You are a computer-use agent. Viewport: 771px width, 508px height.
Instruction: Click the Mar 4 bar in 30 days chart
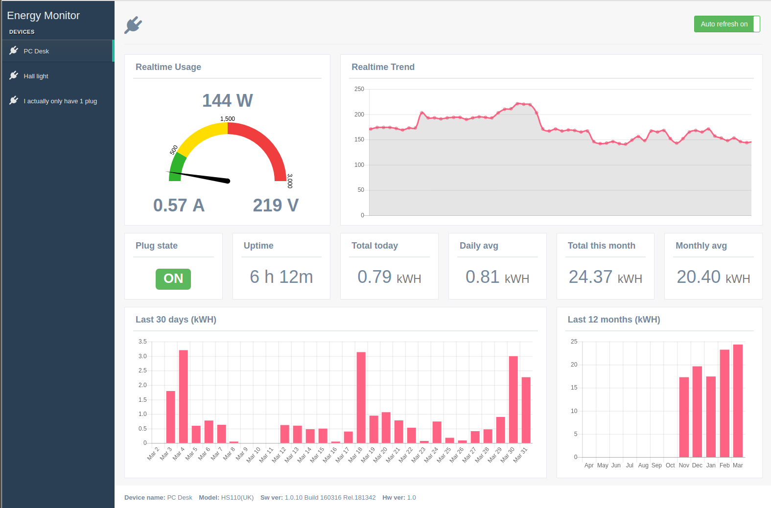click(184, 396)
